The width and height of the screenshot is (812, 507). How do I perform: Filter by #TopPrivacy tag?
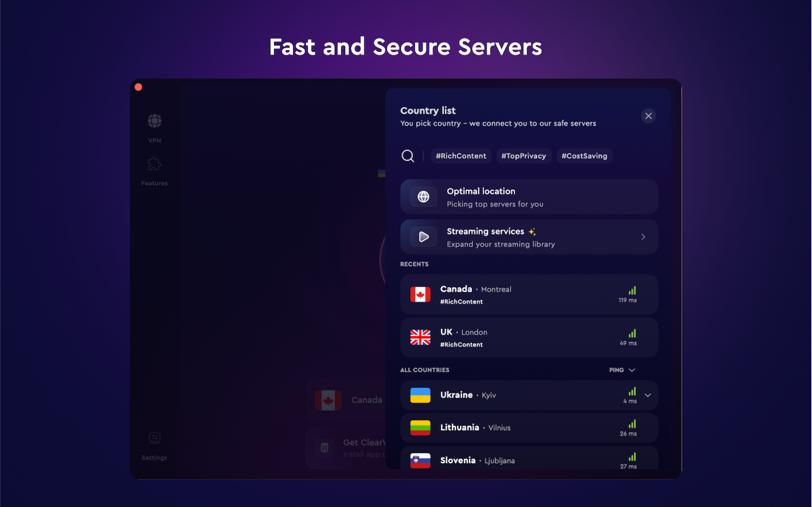coord(523,156)
